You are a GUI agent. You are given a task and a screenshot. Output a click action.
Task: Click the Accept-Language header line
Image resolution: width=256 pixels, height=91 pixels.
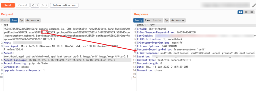tap(59, 60)
